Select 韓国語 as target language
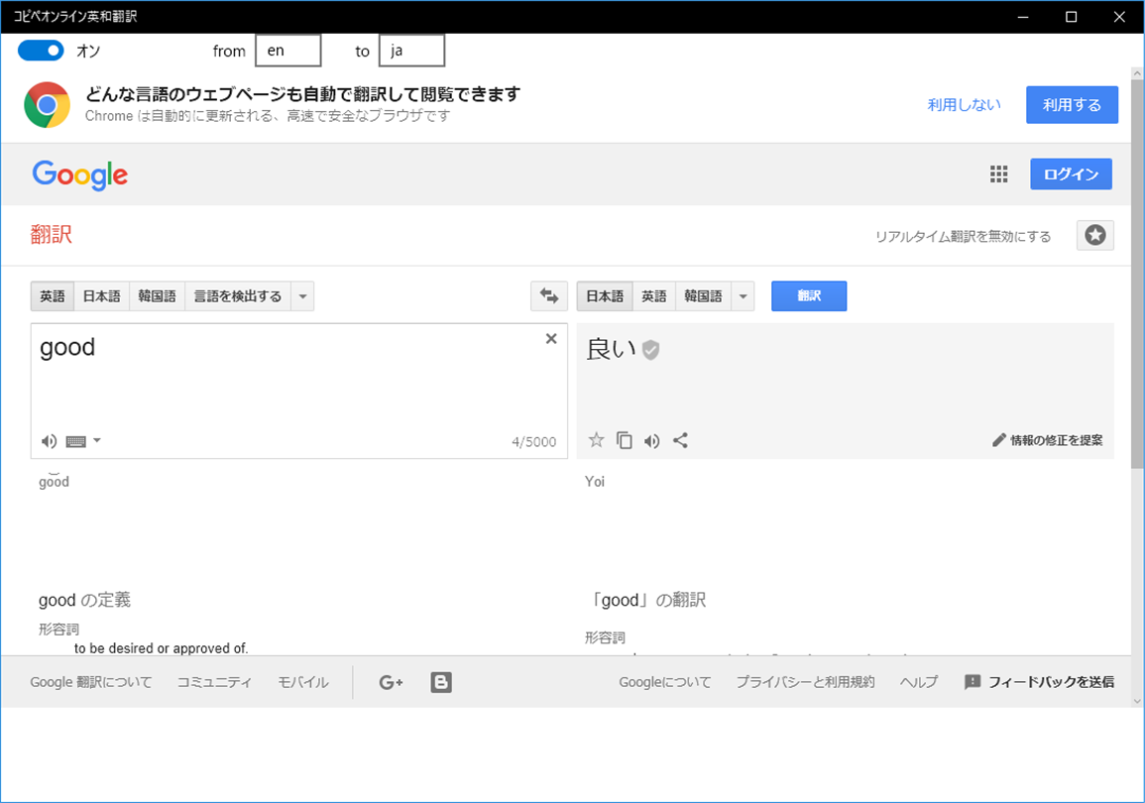 703,295
